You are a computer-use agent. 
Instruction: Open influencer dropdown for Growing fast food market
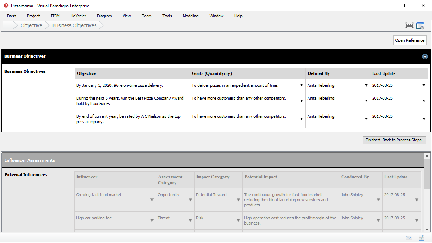(x=152, y=200)
